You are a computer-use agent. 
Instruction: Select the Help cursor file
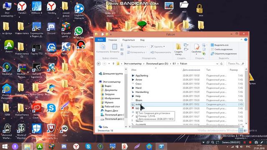pos(138,96)
